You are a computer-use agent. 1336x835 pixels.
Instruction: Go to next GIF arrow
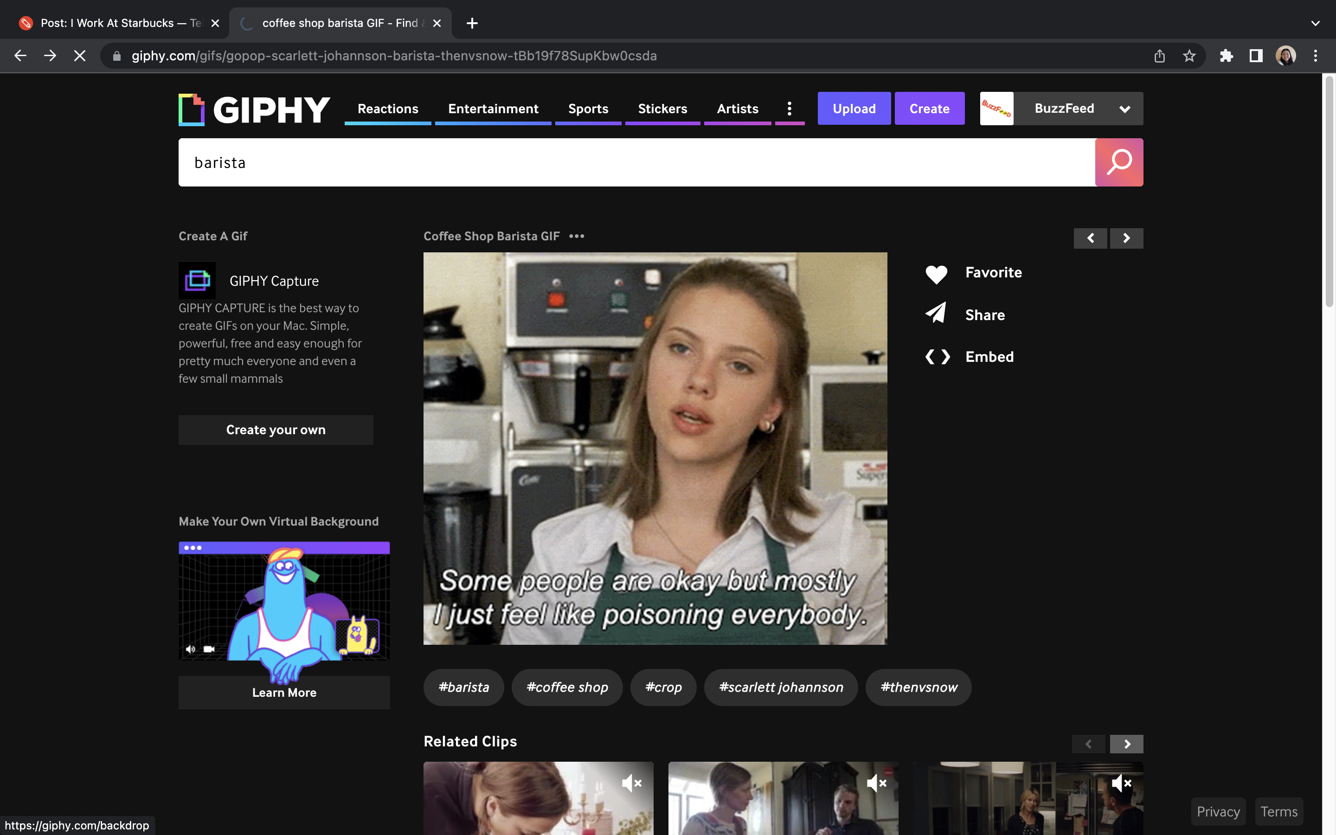coord(1126,238)
